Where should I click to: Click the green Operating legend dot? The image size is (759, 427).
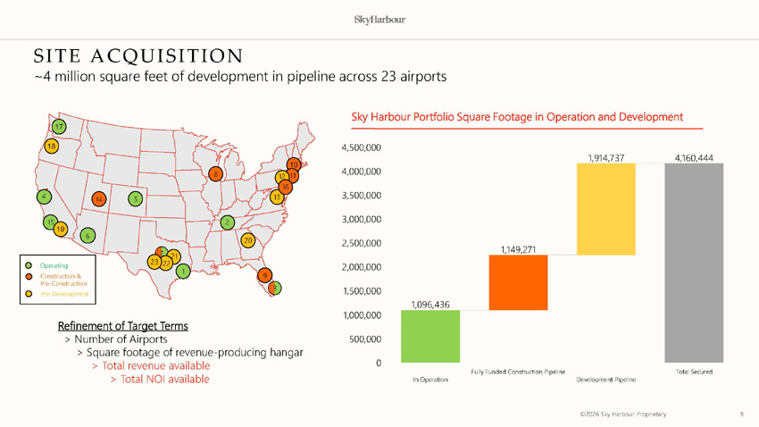[29, 265]
